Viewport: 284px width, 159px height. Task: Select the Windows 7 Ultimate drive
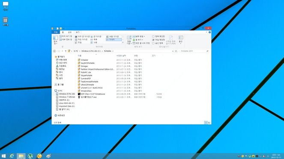[x=65, y=97]
